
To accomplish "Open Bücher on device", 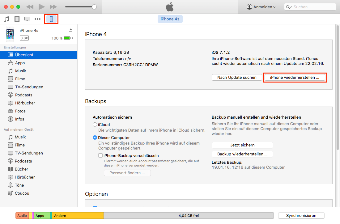I will point(39,169).
